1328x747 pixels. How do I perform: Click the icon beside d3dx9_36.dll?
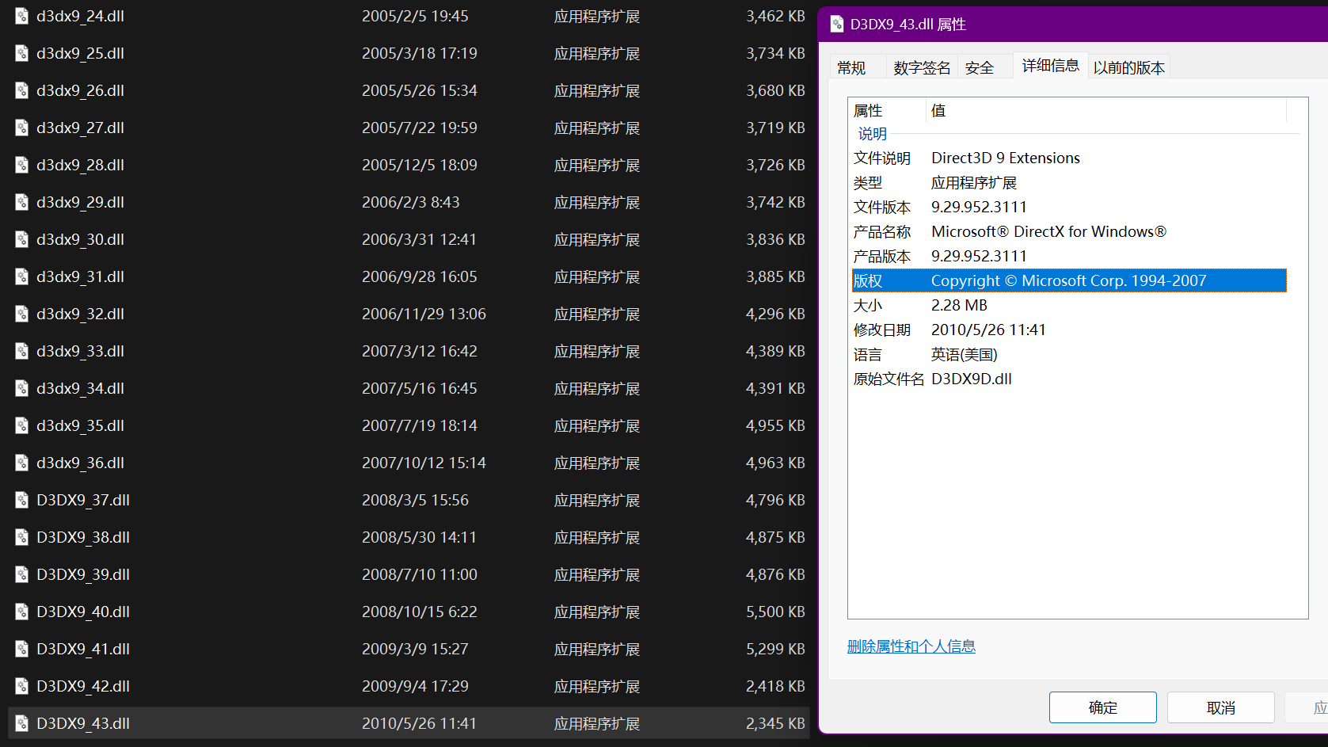(x=21, y=463)
